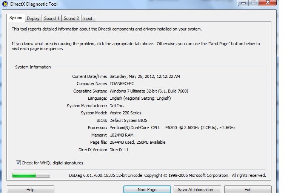Screen dimensions: 308x193
Task: Open the Sound 2 tab
Action: tap(71, 18)
